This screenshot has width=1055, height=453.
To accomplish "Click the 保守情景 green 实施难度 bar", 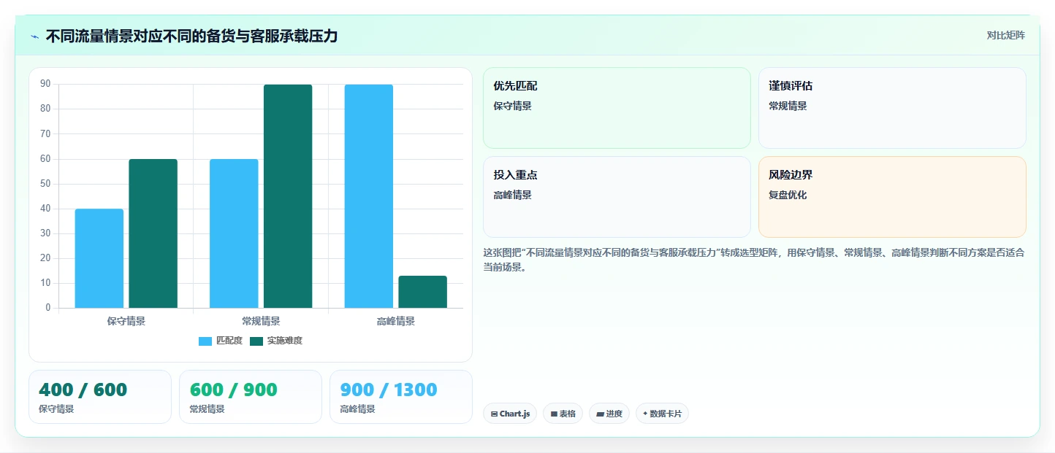I will [x=153, y=233].
